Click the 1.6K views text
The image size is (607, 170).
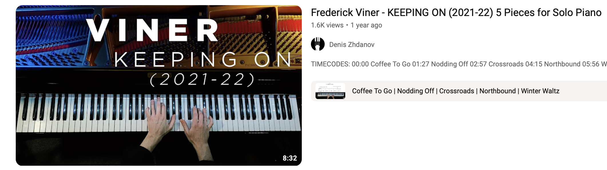[327, 25]
